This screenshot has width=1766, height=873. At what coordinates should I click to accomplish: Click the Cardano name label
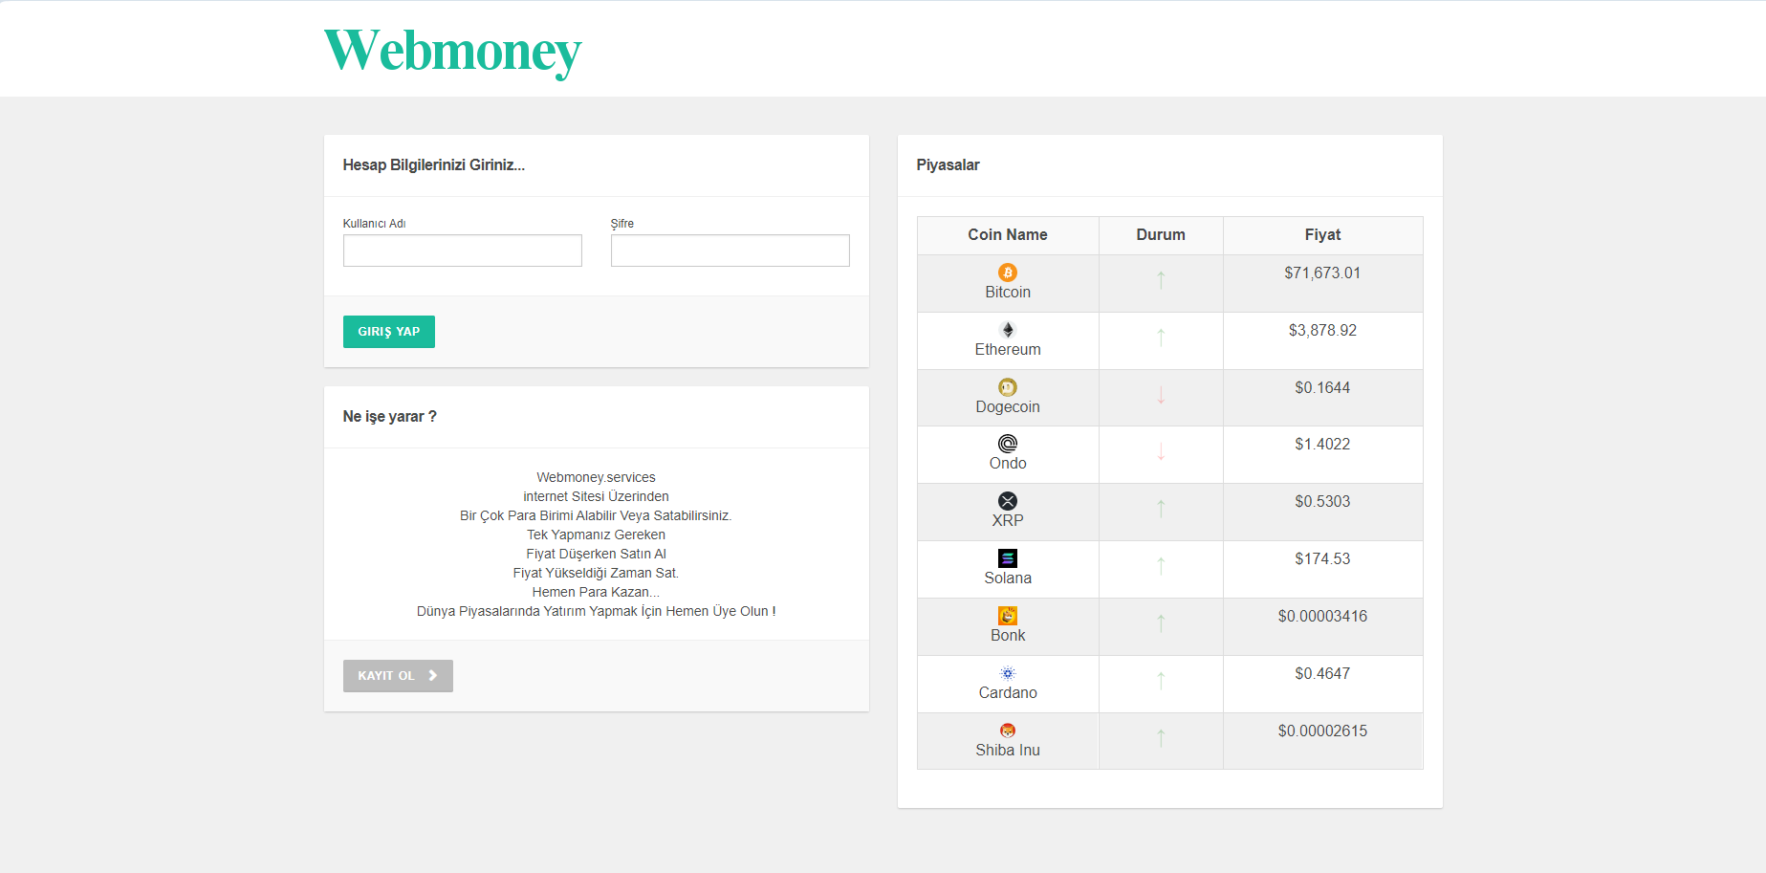click(1008, 693)
